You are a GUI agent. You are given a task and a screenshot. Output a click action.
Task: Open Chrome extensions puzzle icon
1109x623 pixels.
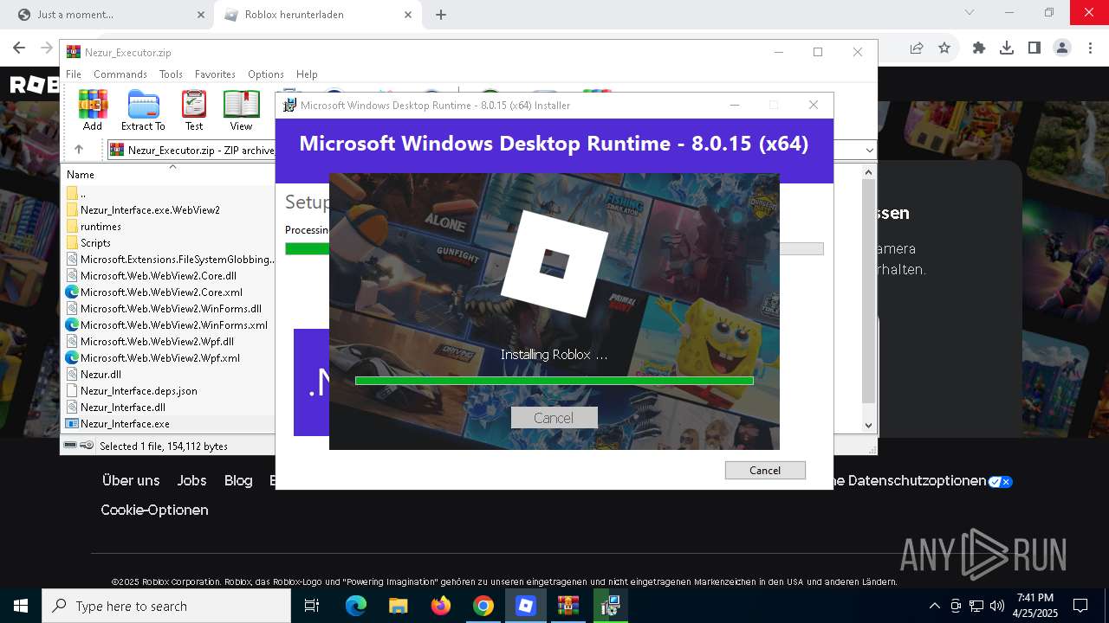click(979, 48)
